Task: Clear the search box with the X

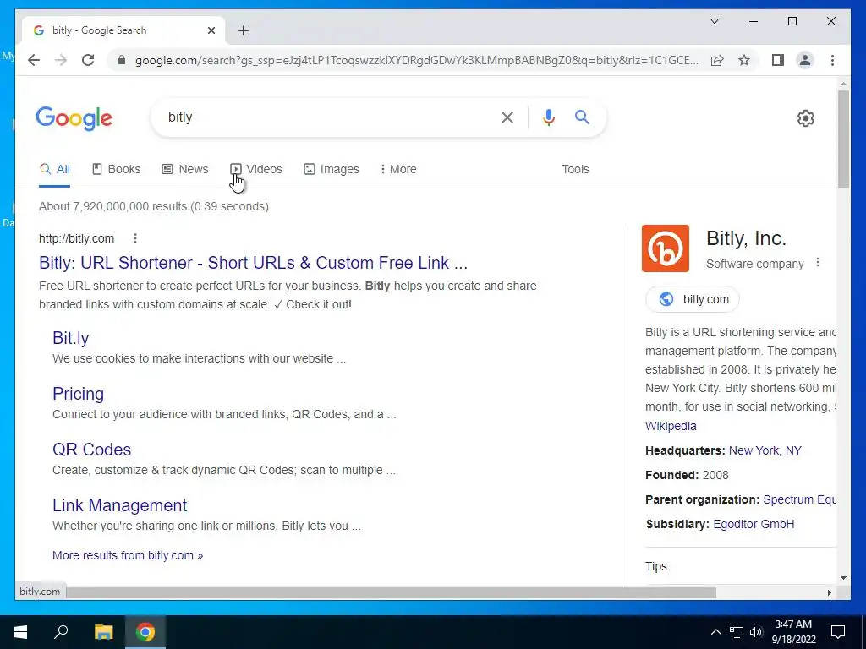Action: point(507,117)
